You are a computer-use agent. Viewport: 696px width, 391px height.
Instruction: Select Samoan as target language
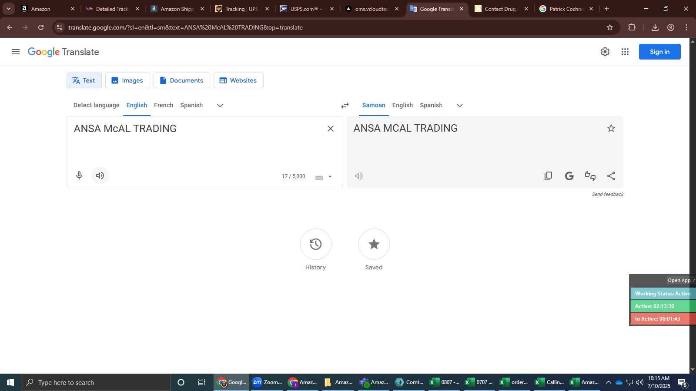click(x=374, y=105)
